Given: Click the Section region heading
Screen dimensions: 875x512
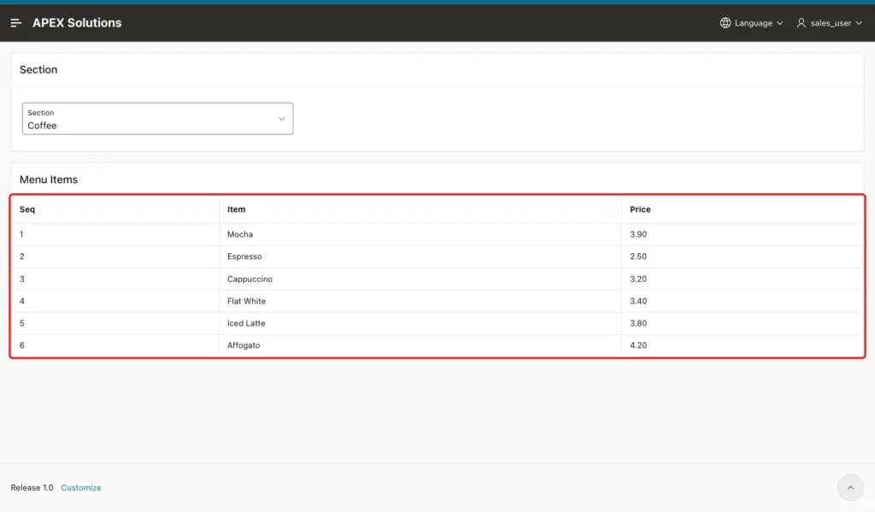Looking at the screenshot, I should pyautogui.click(x=38, y=70).
